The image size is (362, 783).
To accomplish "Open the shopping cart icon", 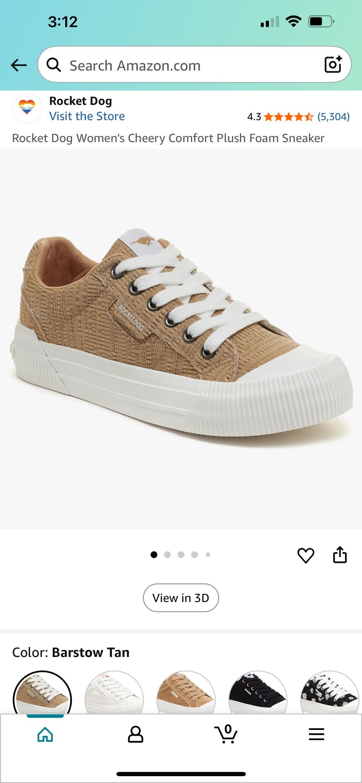I will (x=226, y=734).
